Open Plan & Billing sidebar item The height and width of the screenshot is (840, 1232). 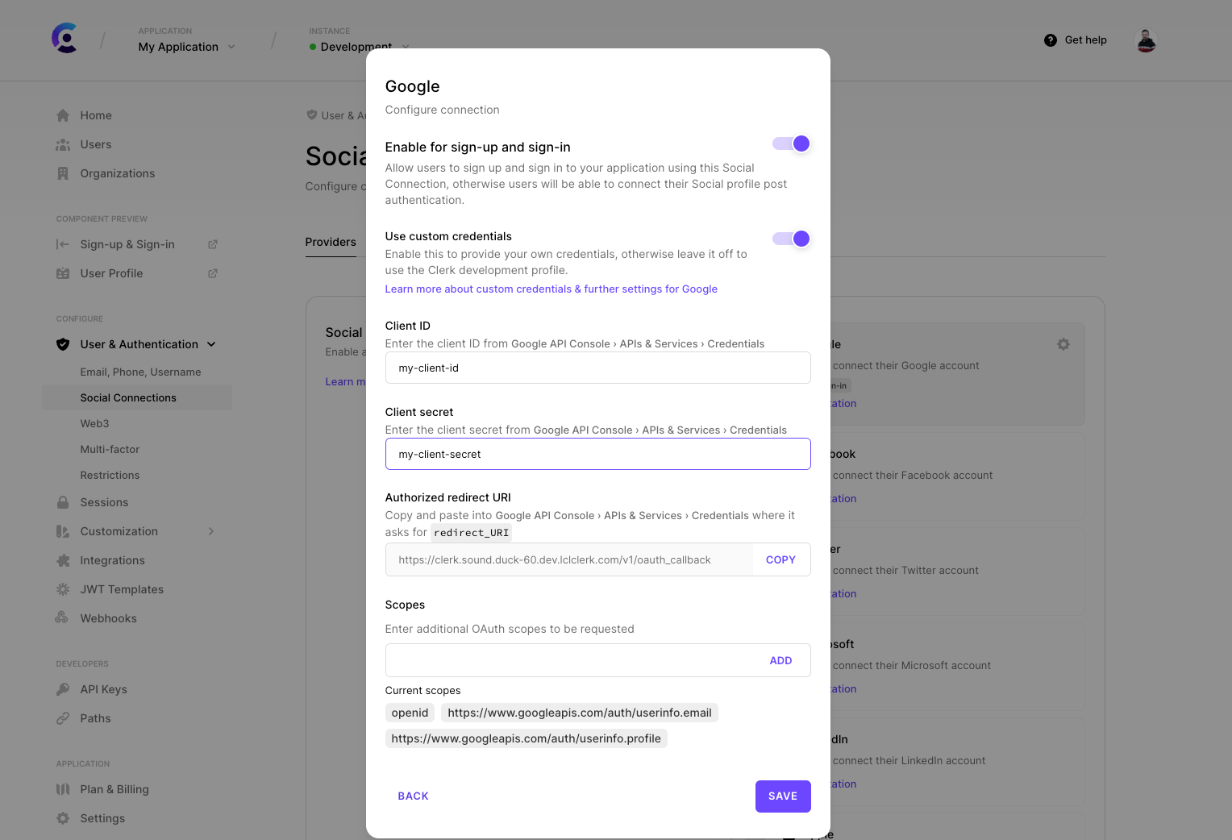(x=114, y=789)
